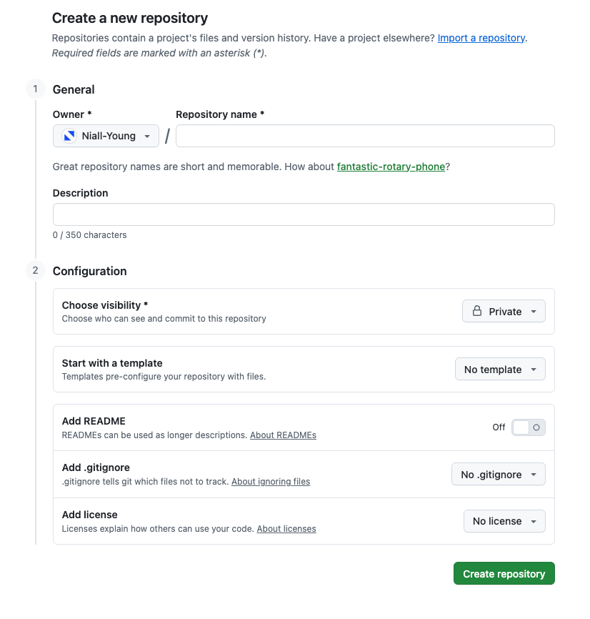Expand the No template dropdown

tap(500, 369)
